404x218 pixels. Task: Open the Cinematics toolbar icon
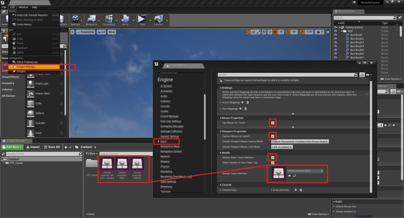[x=109, y=19]
